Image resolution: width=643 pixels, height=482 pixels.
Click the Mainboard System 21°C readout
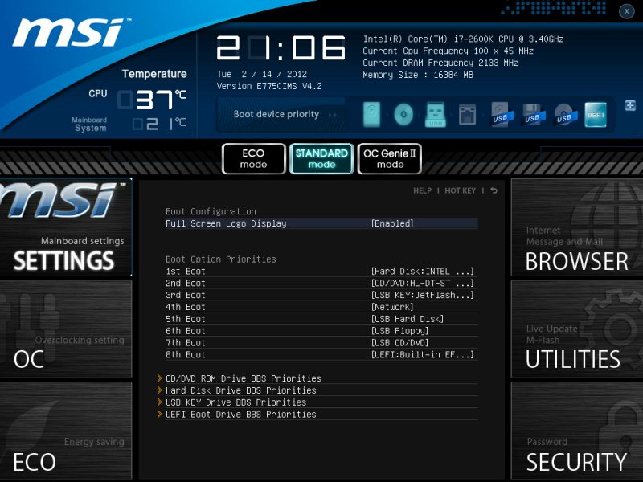pos(159,124)
